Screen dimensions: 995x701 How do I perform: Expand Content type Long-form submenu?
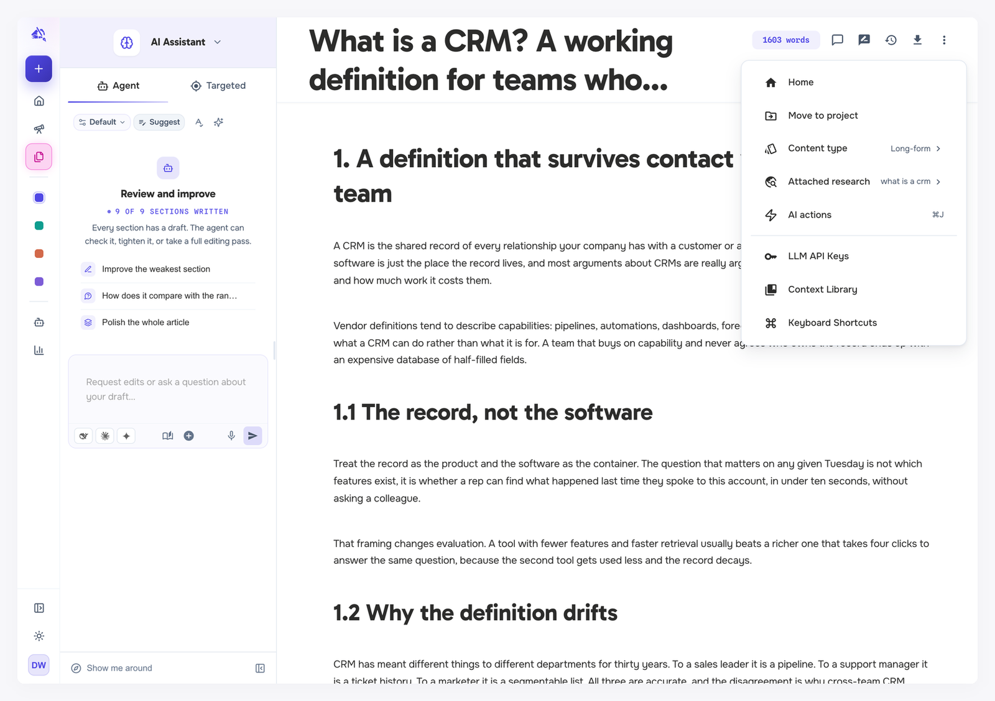click(x=854, y=149)
